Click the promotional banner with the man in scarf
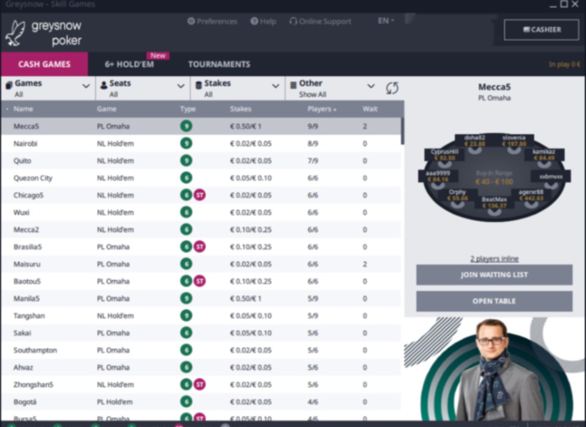The height and width of the screenshot is (427, 586). 495,369
